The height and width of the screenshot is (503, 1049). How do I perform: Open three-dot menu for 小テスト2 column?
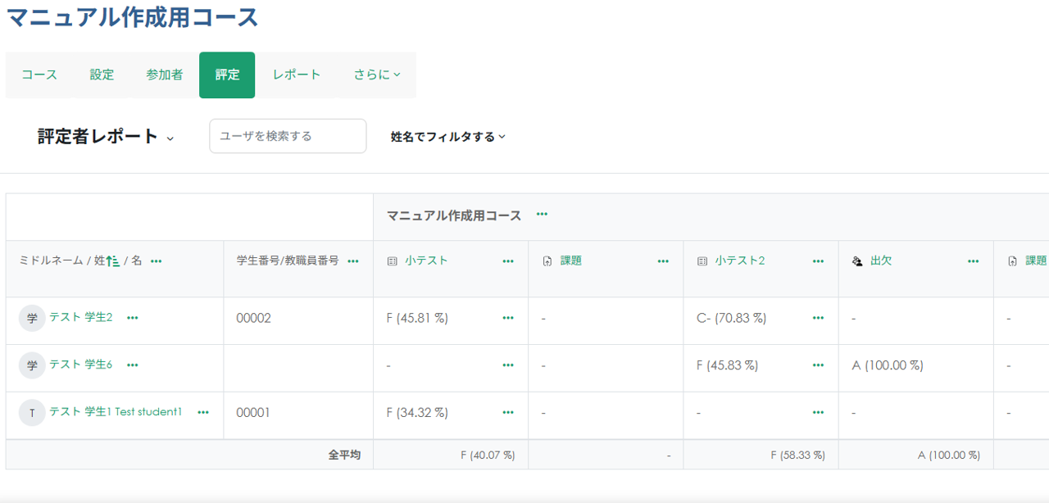click(x=818, y=261)
